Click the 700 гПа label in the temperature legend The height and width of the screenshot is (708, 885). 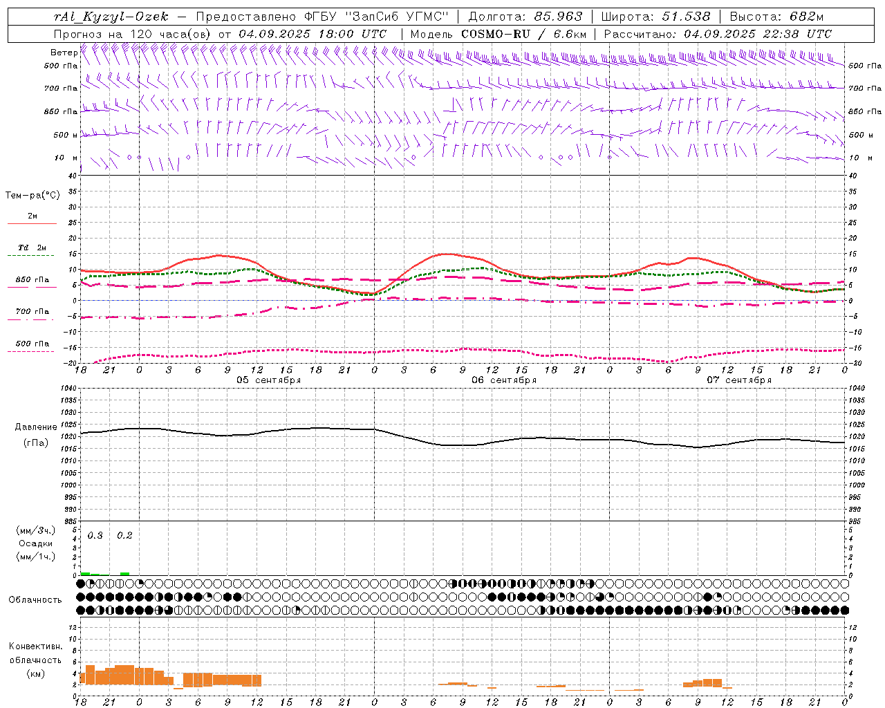coord(32,312)
